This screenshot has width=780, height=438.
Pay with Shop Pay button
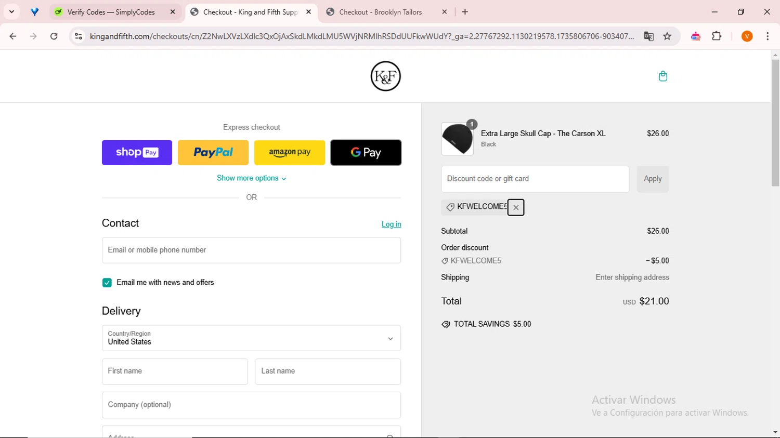coord(137,153)
